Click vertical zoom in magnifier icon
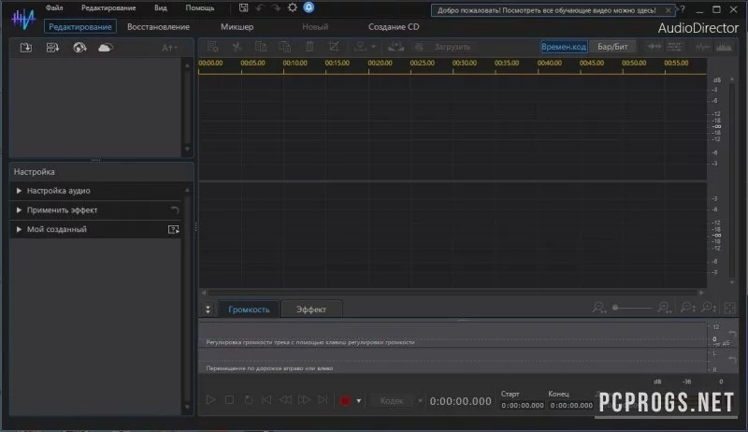The width and height of the screenshot is (748, 432). point(709,308)
